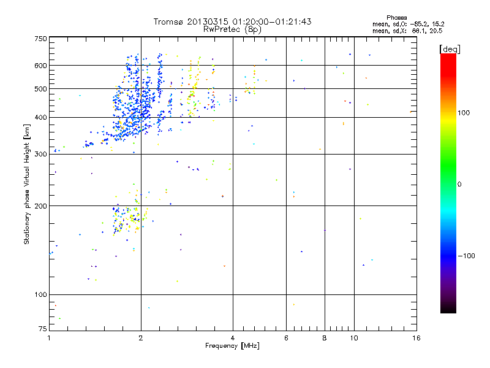Click the black bottom of the colorbar
The width and height of the screenshot is (490, 368).
(448, 310)
